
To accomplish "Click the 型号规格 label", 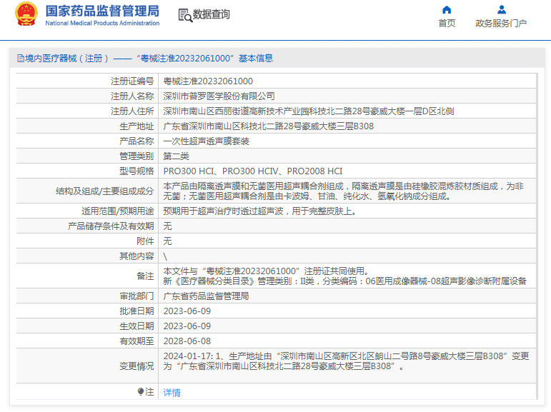I will pyautogui.click(x=136, y=171).
